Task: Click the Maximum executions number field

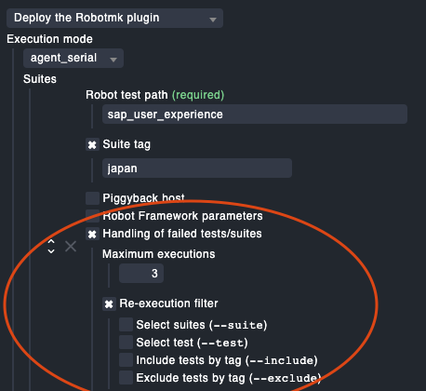Action: (x=141, y=274)
